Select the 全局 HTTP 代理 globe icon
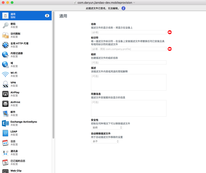Viewport: 206px width, 173px height. 5,45
